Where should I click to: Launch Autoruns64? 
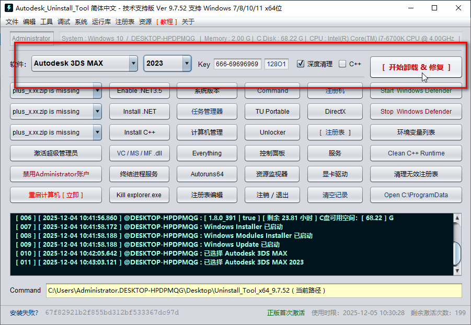[207, 174]
